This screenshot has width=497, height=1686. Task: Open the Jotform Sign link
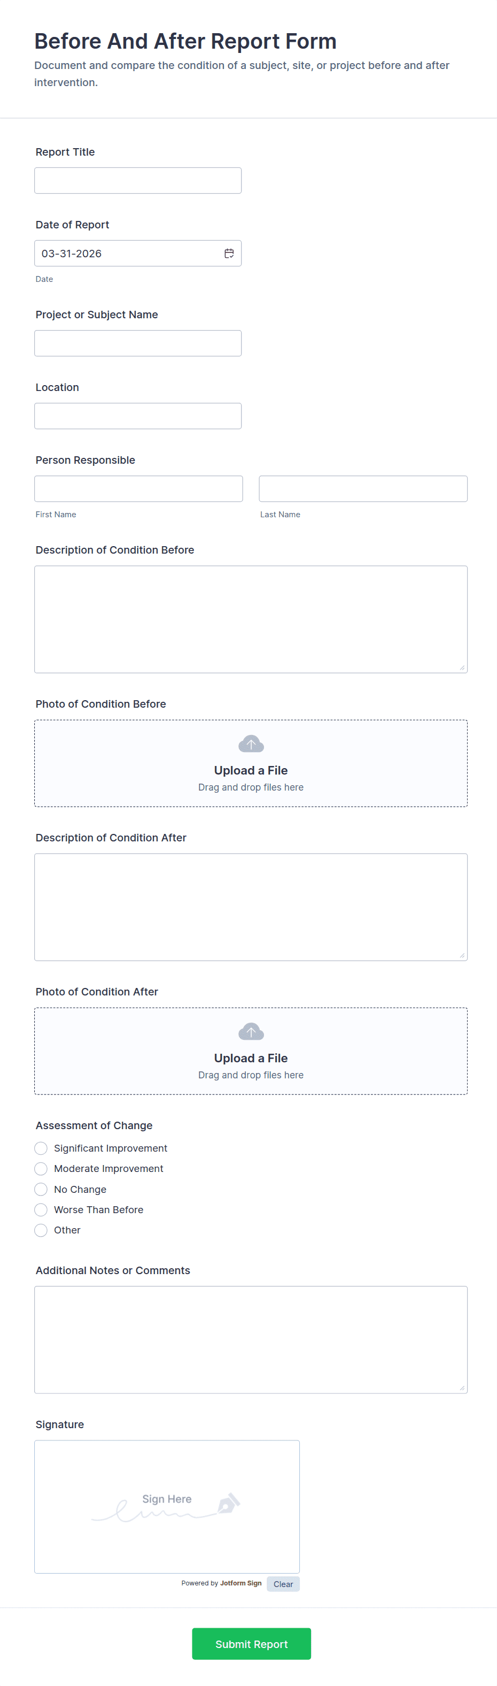(x=240, y=1583)
